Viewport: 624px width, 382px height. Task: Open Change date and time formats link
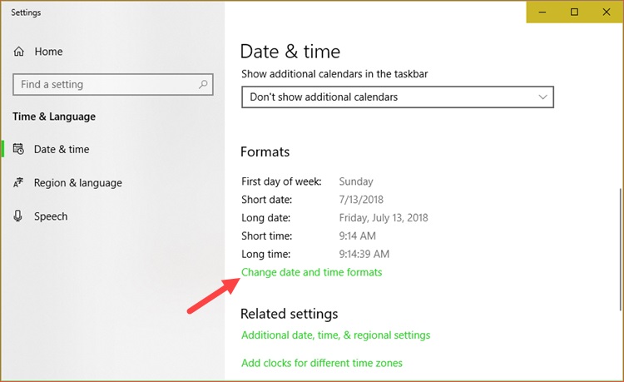click(x=311, y=272)
